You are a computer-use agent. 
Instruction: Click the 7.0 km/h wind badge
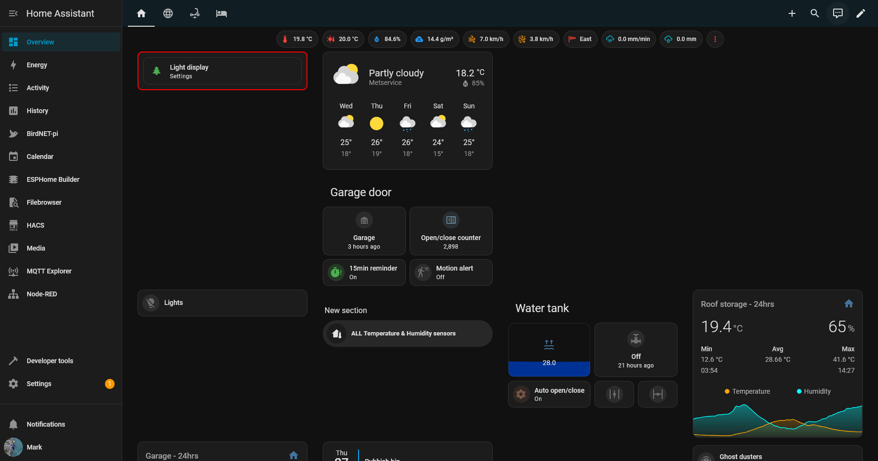(486, 39)
